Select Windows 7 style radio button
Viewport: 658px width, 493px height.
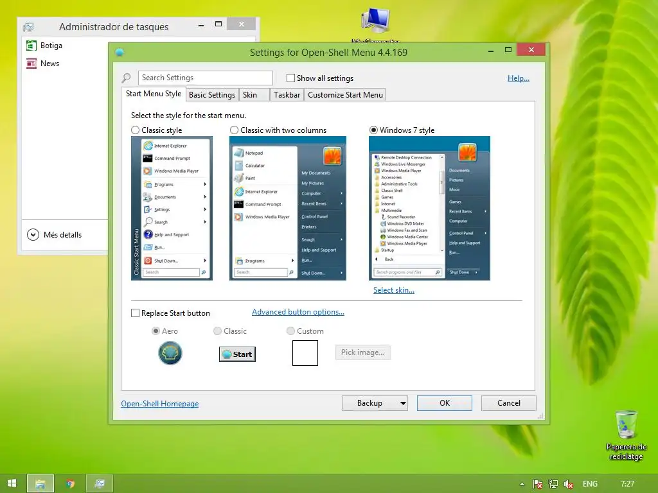click(373, 130)
